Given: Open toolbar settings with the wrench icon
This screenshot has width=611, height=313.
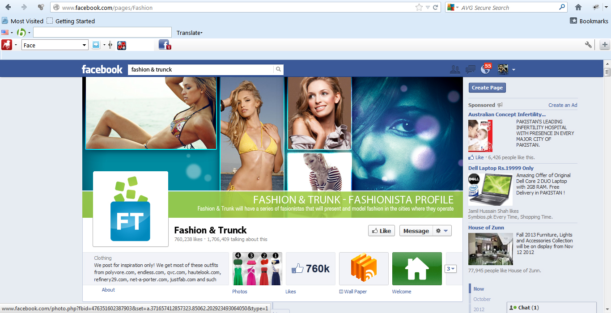Looking at the screenshot, I should coord(589,45).
